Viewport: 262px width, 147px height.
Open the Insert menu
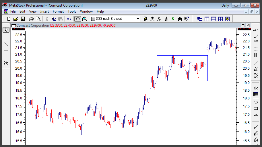coord(44,11)
